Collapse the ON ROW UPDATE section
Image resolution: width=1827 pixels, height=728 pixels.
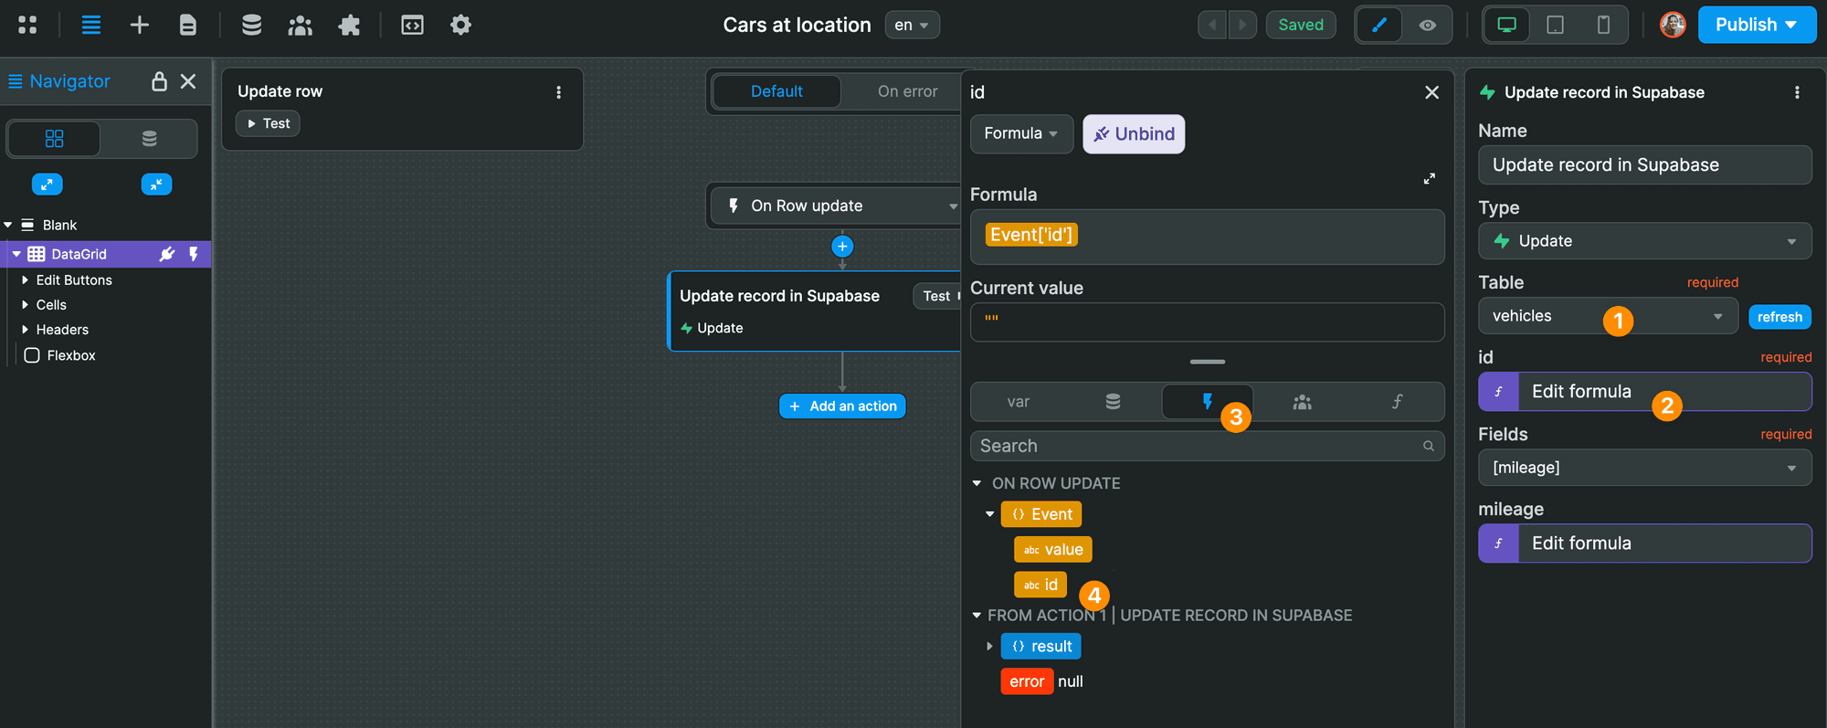coord(977,483)
